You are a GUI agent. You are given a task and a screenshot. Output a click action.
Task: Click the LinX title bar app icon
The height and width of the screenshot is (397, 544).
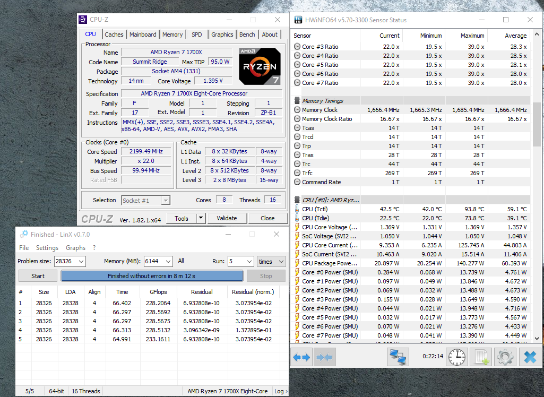(24, 234)
